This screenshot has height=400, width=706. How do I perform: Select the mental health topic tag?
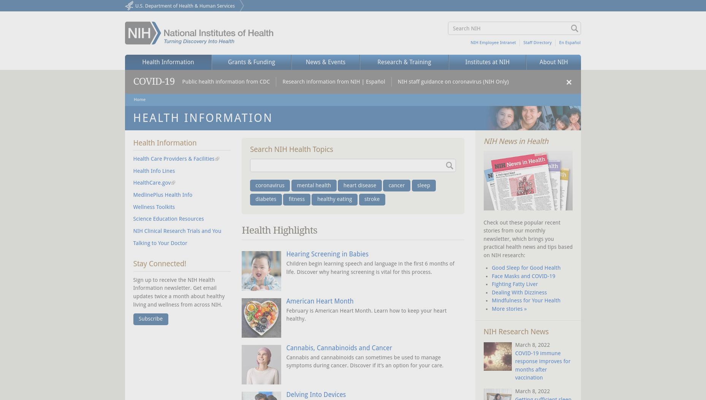point(314,186)
